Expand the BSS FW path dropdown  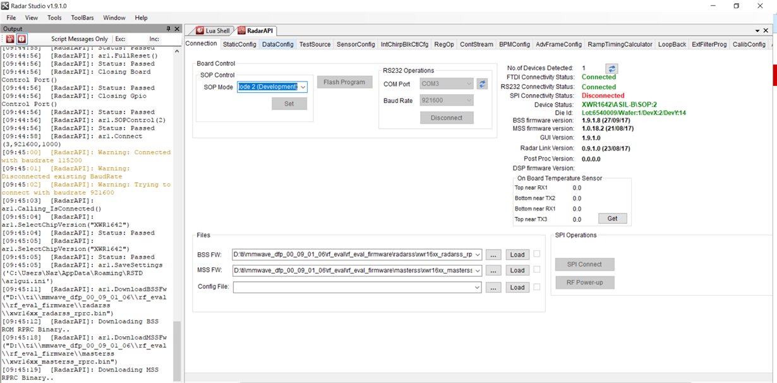coord(478,255)
